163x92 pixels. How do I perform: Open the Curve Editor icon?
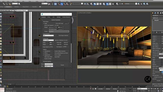point(98,4)
